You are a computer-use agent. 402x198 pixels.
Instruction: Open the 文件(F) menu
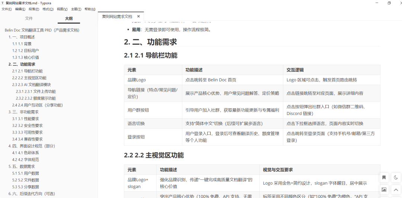click(7, 9)
